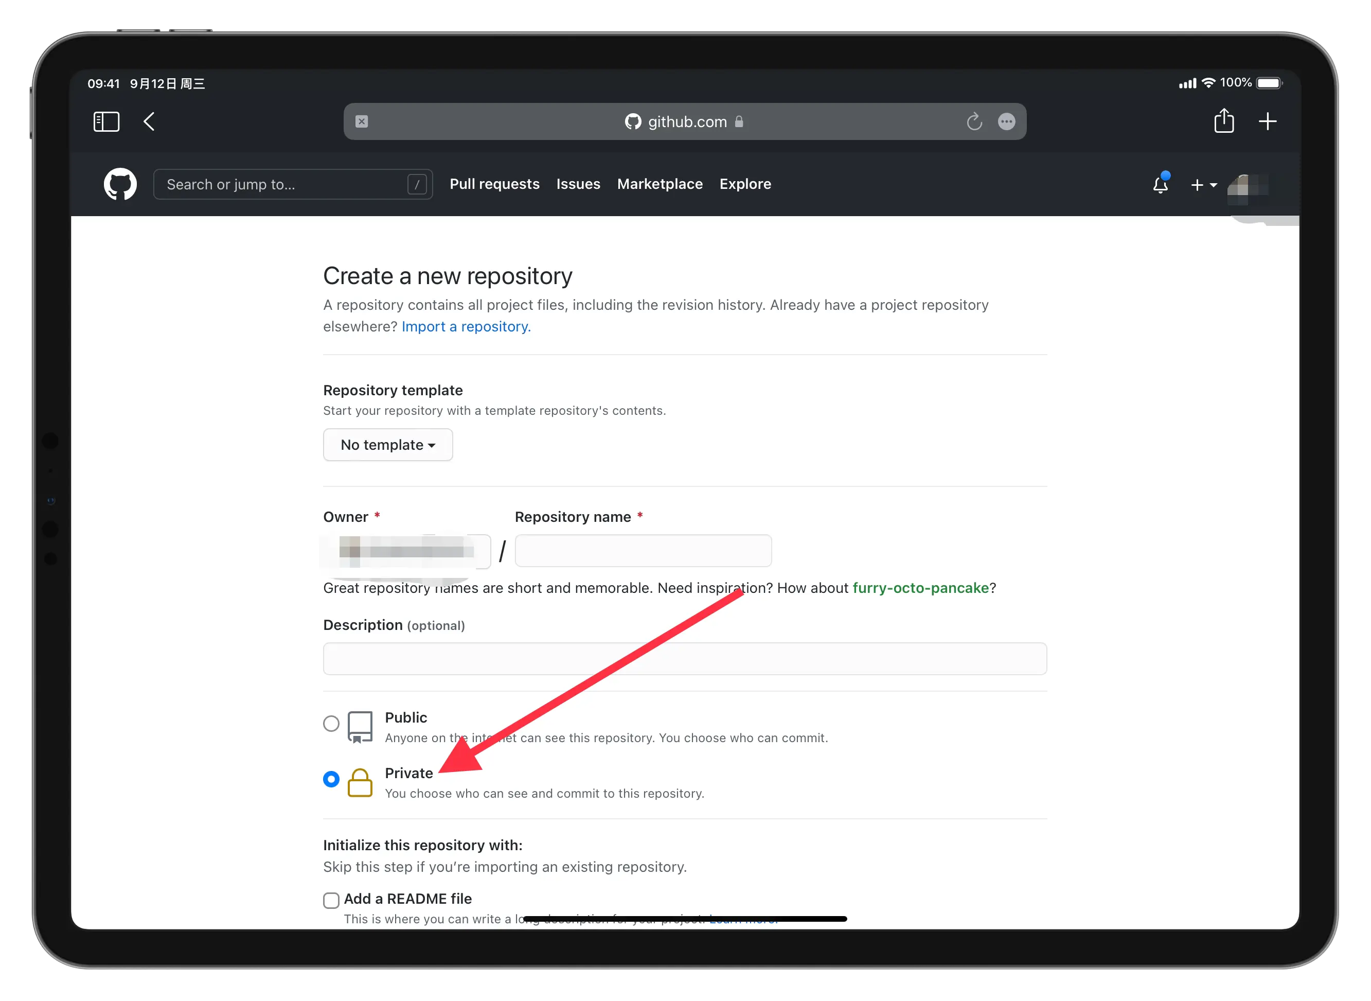
Task: Open Marketplace in the navigation
Action: coord(660,184)
